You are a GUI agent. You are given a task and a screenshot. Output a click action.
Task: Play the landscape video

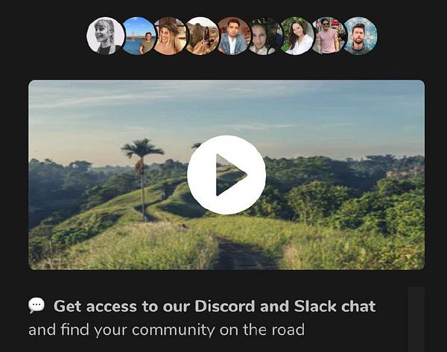tap(226, 175)
